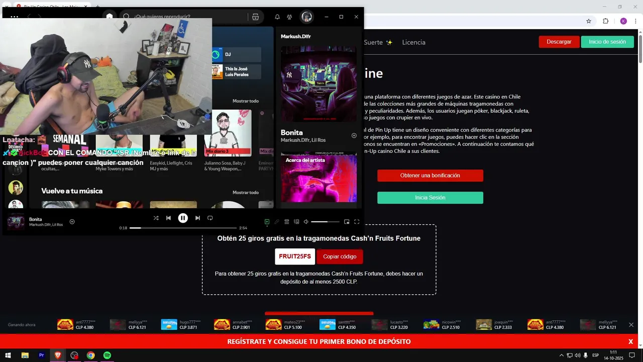Image resolution: width=643 pixels, height=362 pixels.
Task: Skip to next track in Spotify
Action: click(x=197, y=218)
